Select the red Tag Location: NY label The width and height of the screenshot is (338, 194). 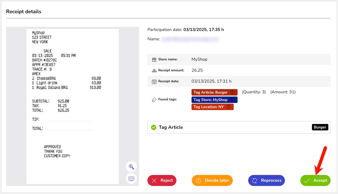[x=209, y=107]
